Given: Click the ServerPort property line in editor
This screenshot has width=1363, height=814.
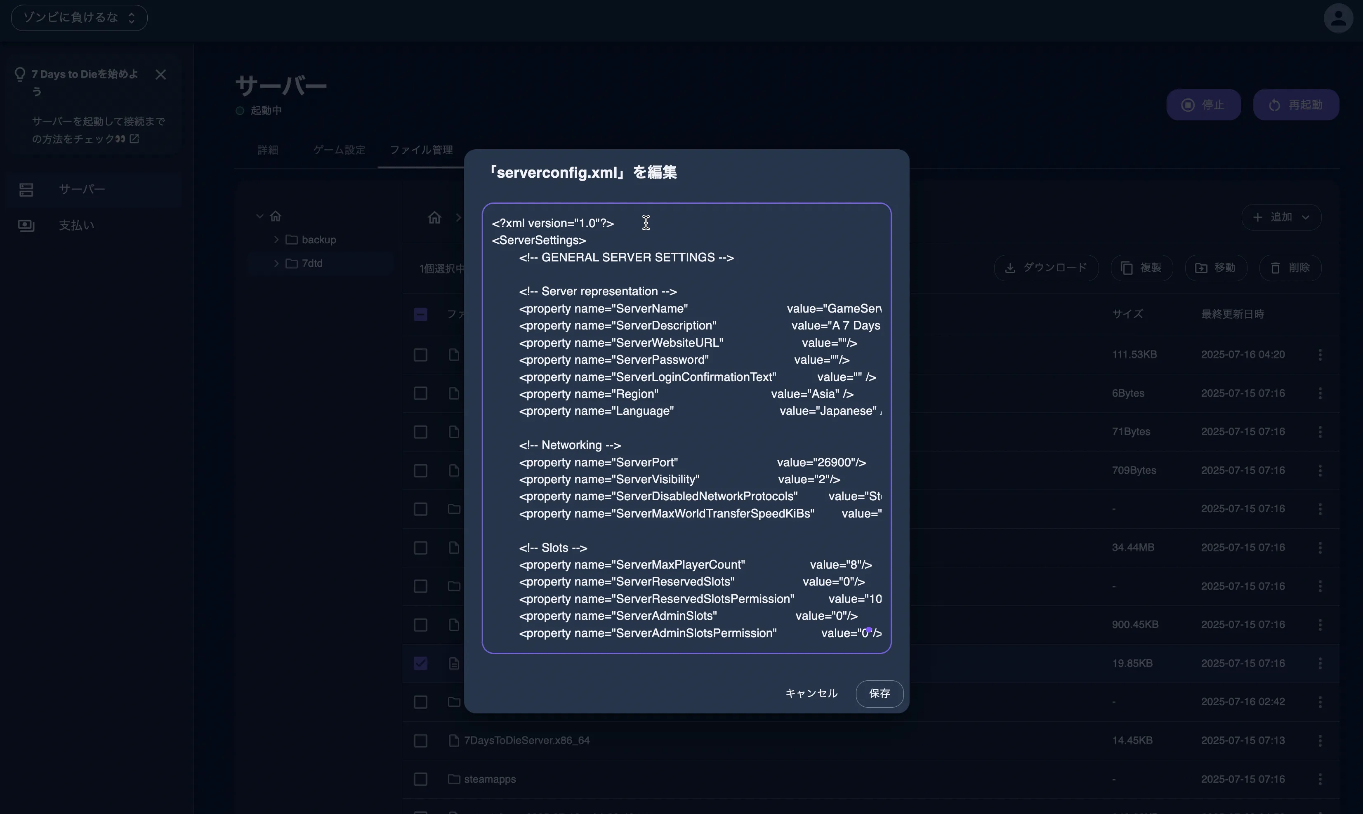Looking at the screenshot, I should coord(693,462).
